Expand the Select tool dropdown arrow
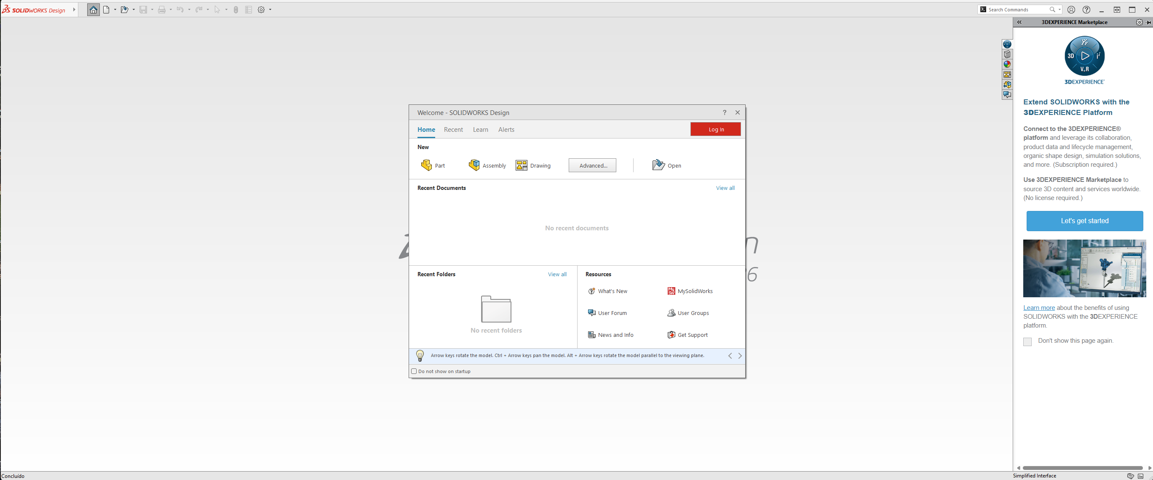Image resolution: width=1153 pixels, height=480 pixels. point(226,9)
